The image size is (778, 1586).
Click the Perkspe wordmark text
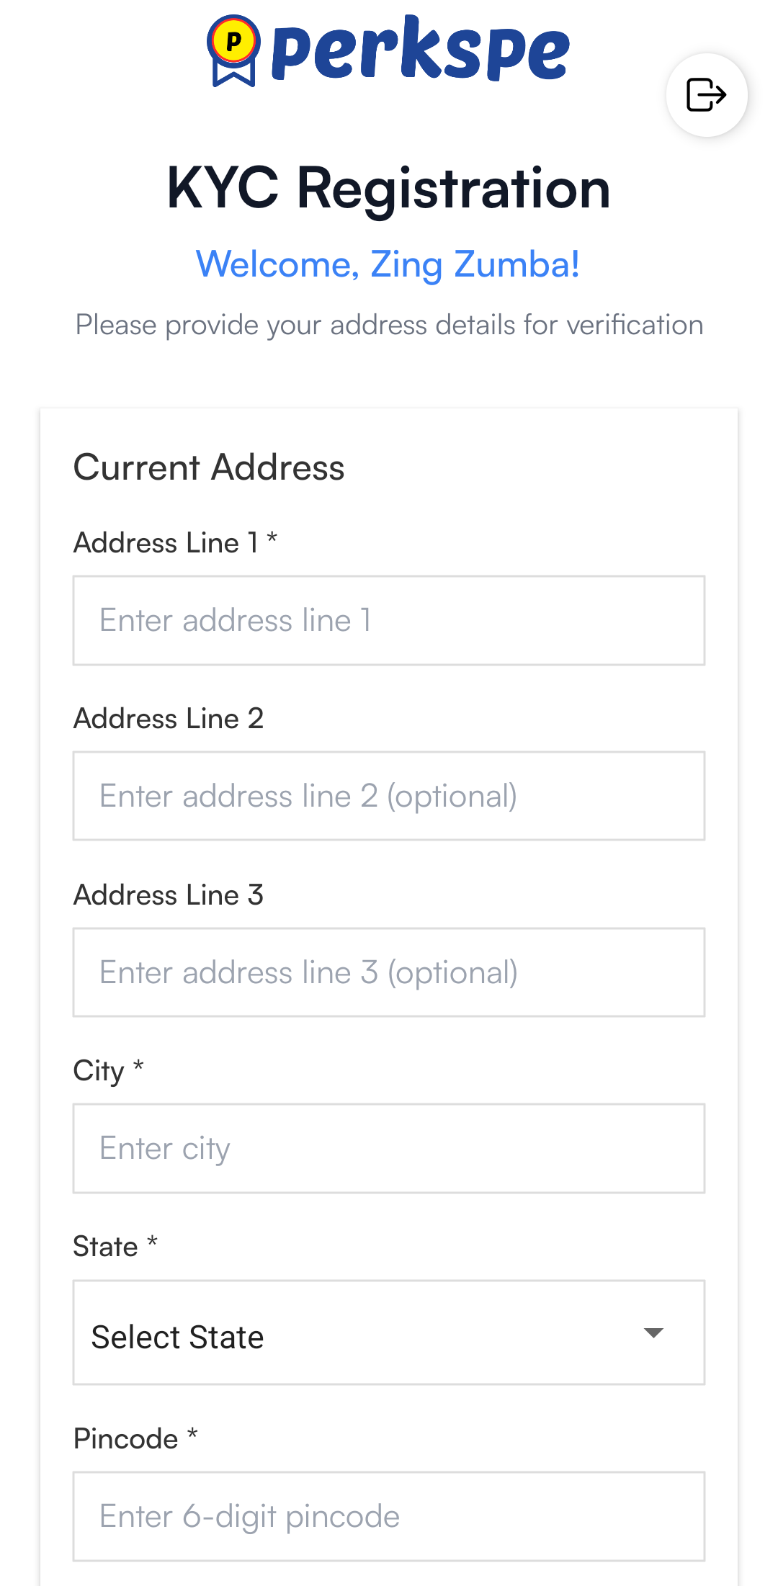tap(421, 49)
